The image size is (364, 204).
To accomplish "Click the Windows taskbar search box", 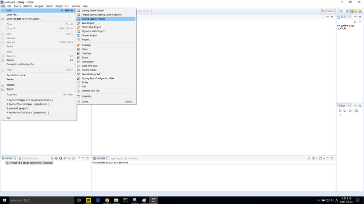I will coord(41,200).
